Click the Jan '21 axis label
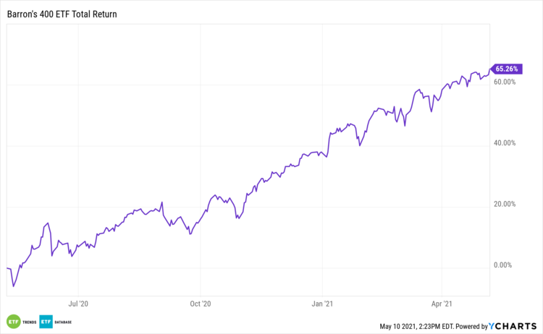This screenshot has height=334, width=543. pos(321,305)
